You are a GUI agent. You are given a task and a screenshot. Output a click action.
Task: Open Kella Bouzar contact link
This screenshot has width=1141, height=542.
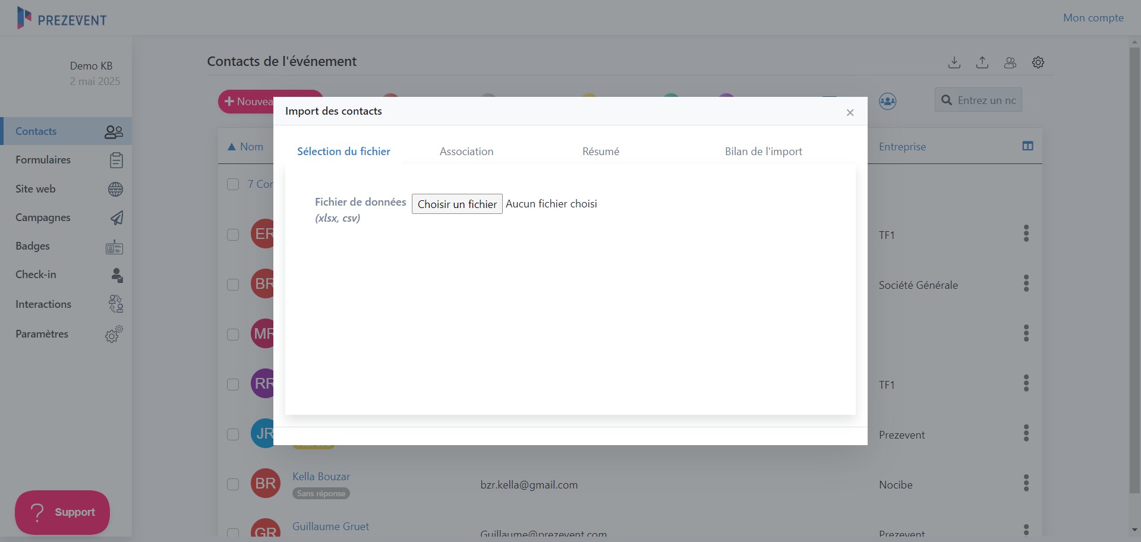click(321, 477)
